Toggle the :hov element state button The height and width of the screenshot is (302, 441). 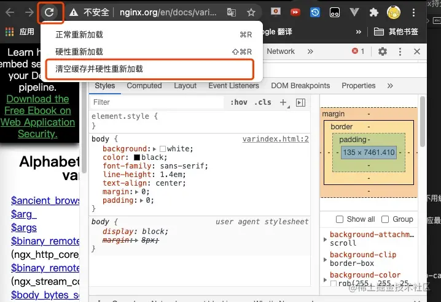point(239,102)
